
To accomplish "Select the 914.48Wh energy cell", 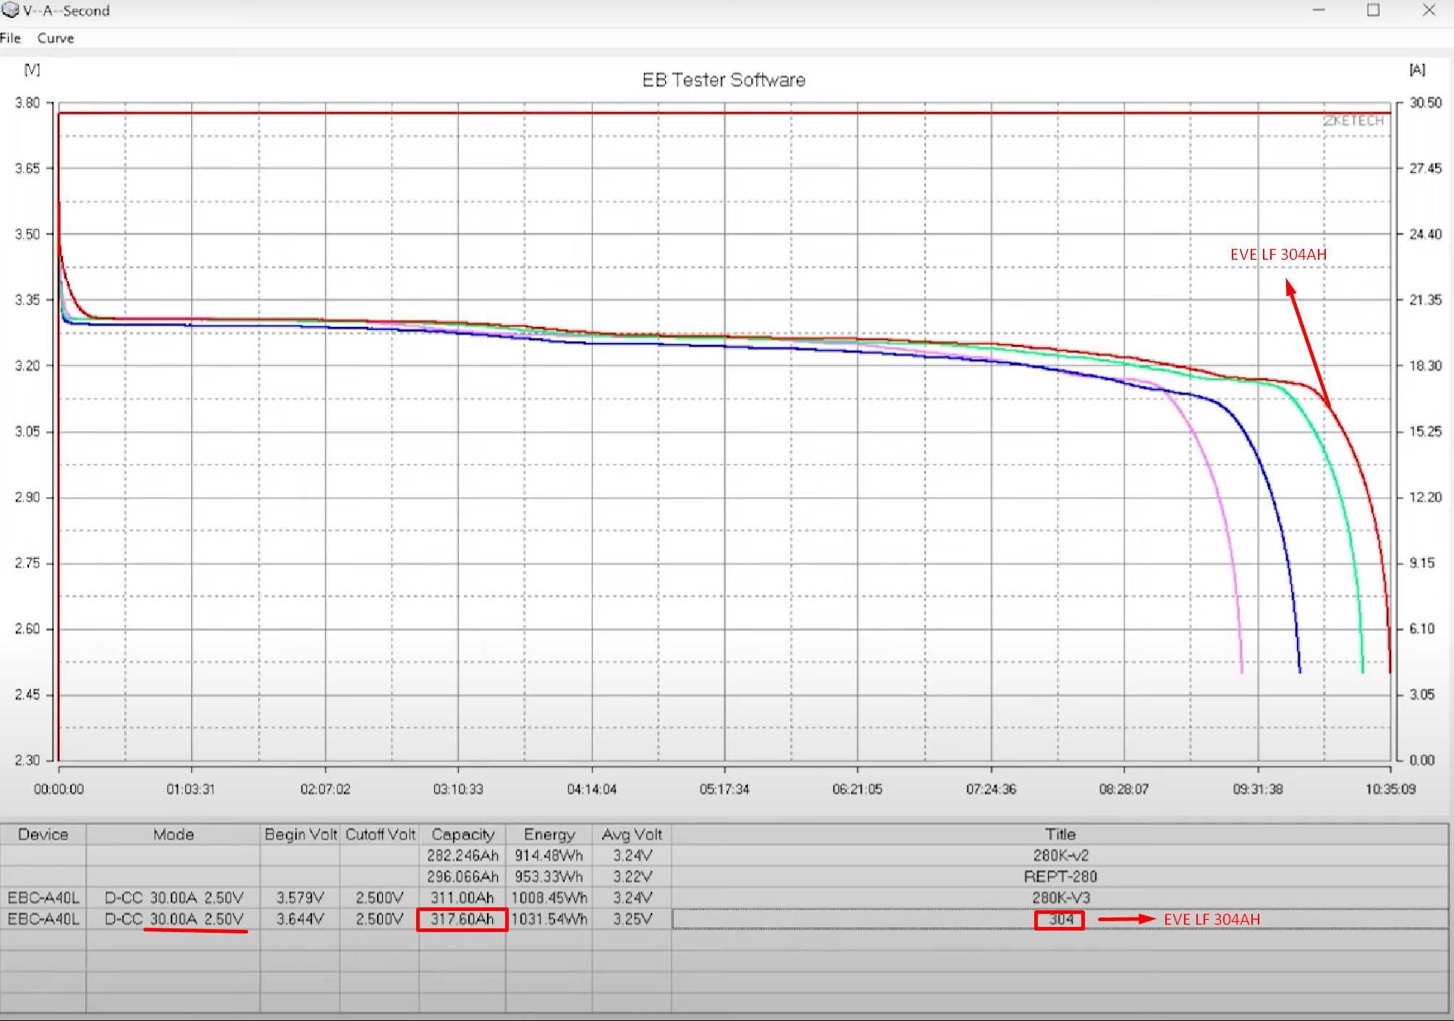I will [549, 855].
